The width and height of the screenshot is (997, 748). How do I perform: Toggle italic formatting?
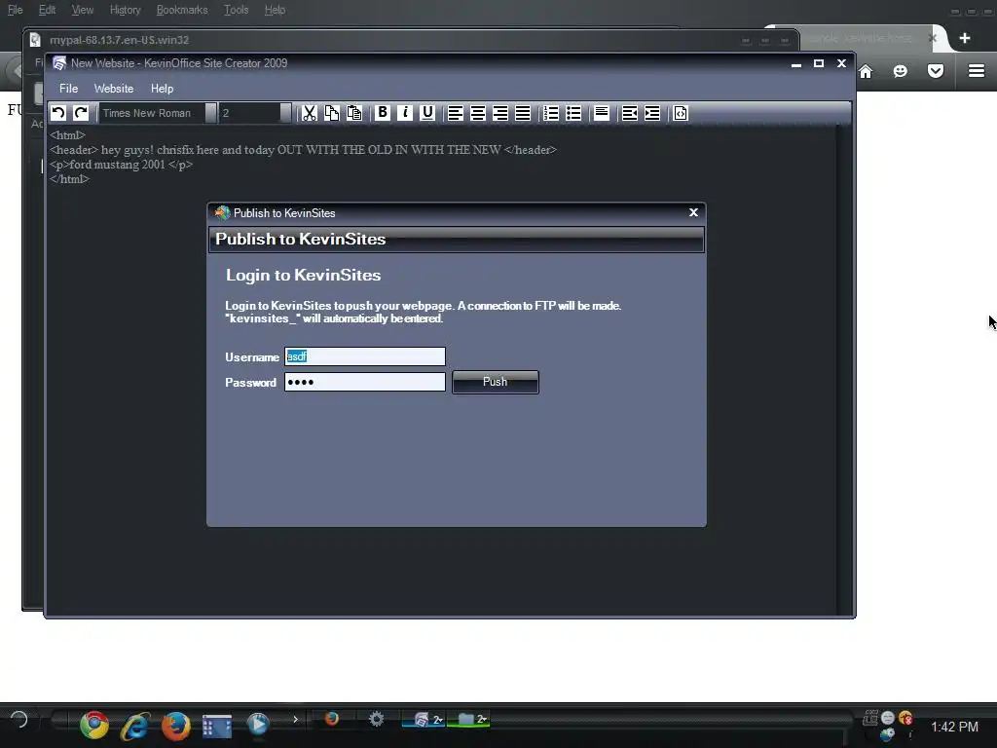405,113
